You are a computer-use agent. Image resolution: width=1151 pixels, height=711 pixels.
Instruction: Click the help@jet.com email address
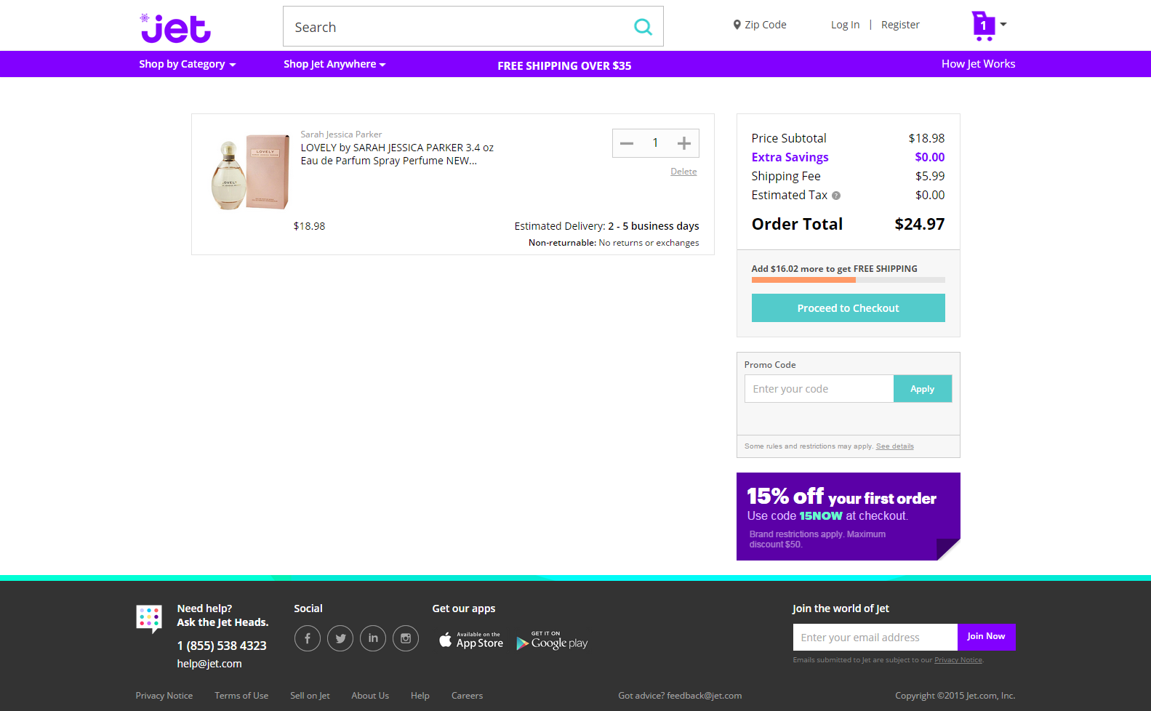(209, 664)
